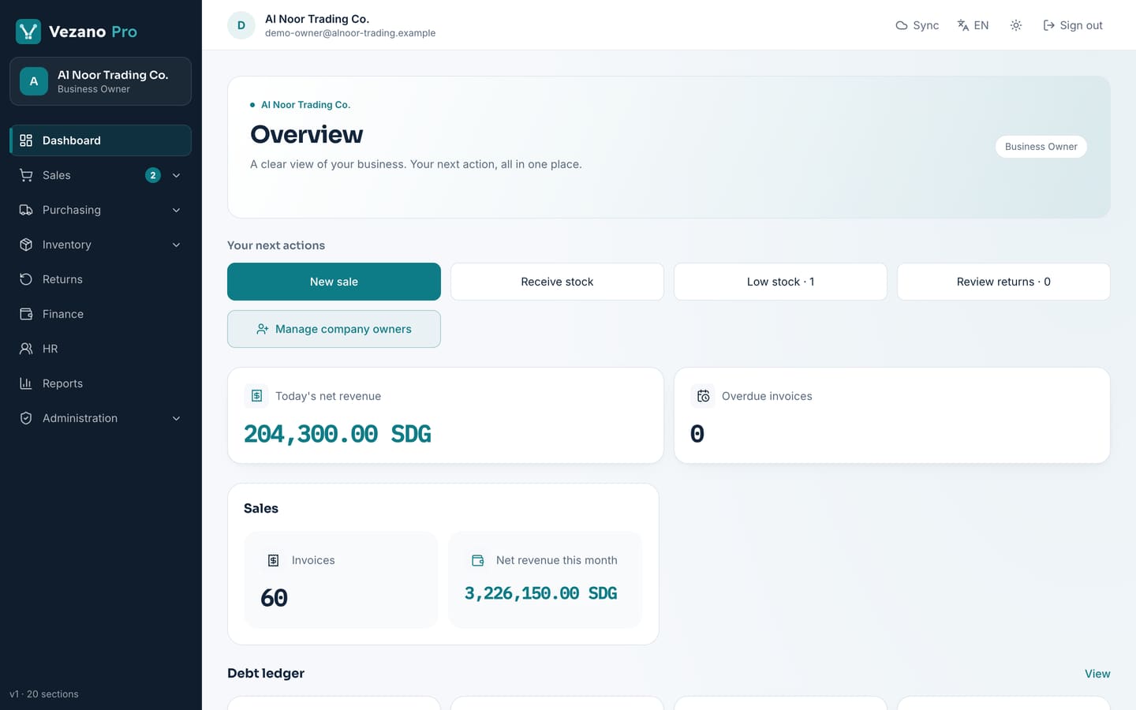The width and height of the screenshot is (1136, 710).
Task: Click the Purchasing truck icon
Action: click(26, 210)
